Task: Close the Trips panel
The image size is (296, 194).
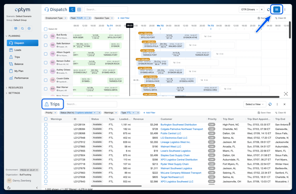Action: (x=285, y=104)
